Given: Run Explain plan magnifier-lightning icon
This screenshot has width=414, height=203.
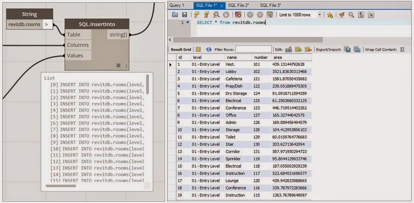Looking at the screenshot, I should (216, 15).
